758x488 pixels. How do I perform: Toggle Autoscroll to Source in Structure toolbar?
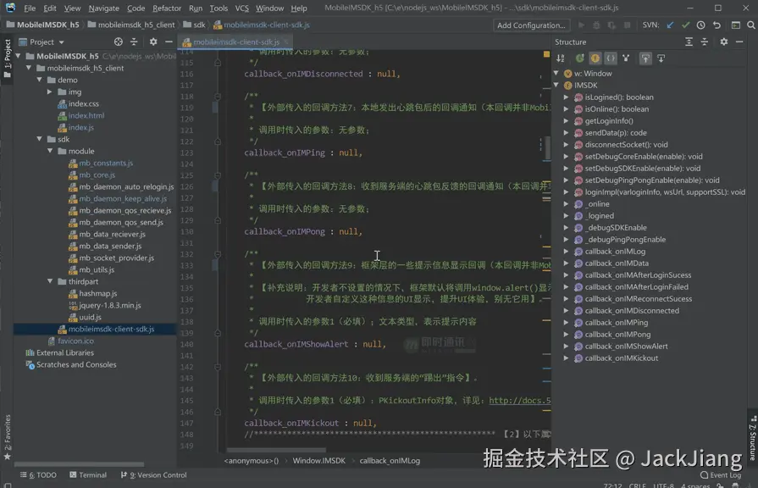pyautogui.click(x=645, y=58)
